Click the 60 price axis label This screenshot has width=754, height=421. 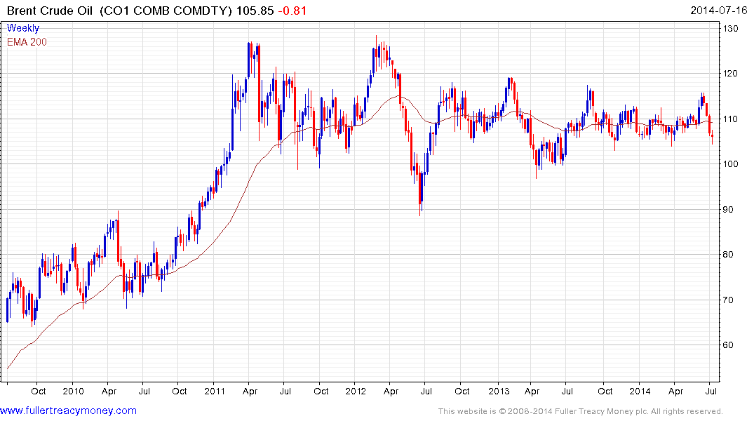point(729,345)
